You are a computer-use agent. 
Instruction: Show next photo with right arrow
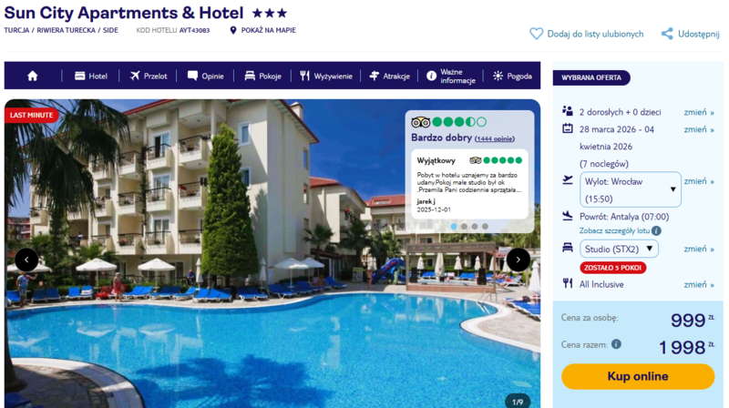click(x=518, y=260)
